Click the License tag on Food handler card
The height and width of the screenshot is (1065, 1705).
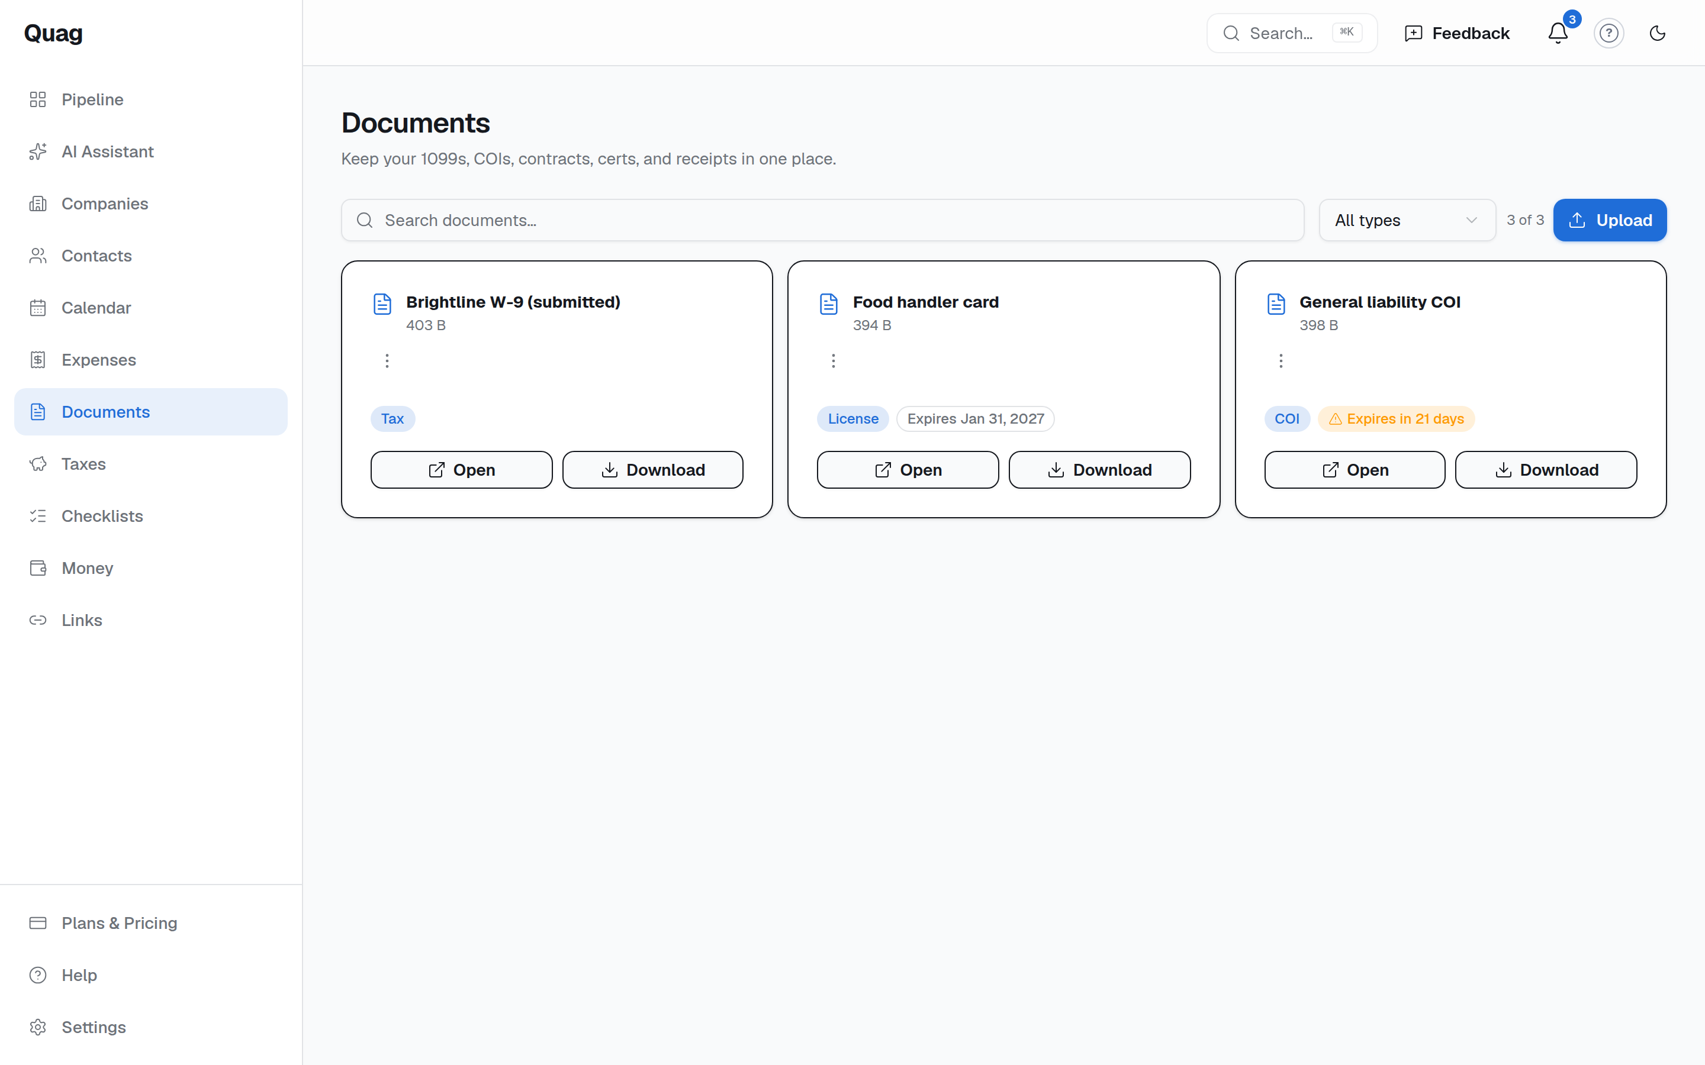tap(853, 419)
